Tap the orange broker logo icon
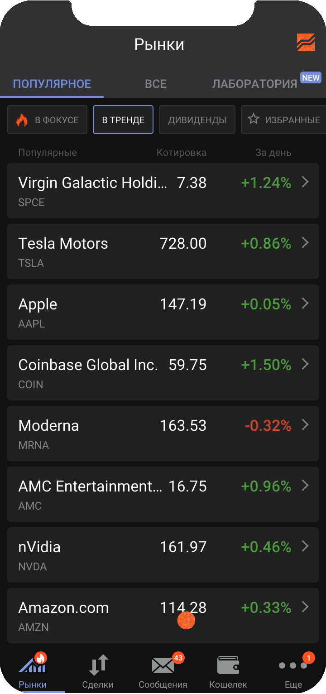The height and width of the screenshot is (694, 326). tap(306, 43)
